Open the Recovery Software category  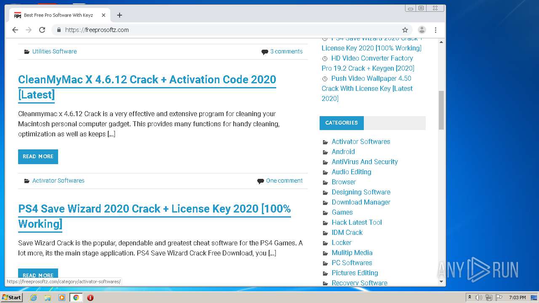(360, 283)
